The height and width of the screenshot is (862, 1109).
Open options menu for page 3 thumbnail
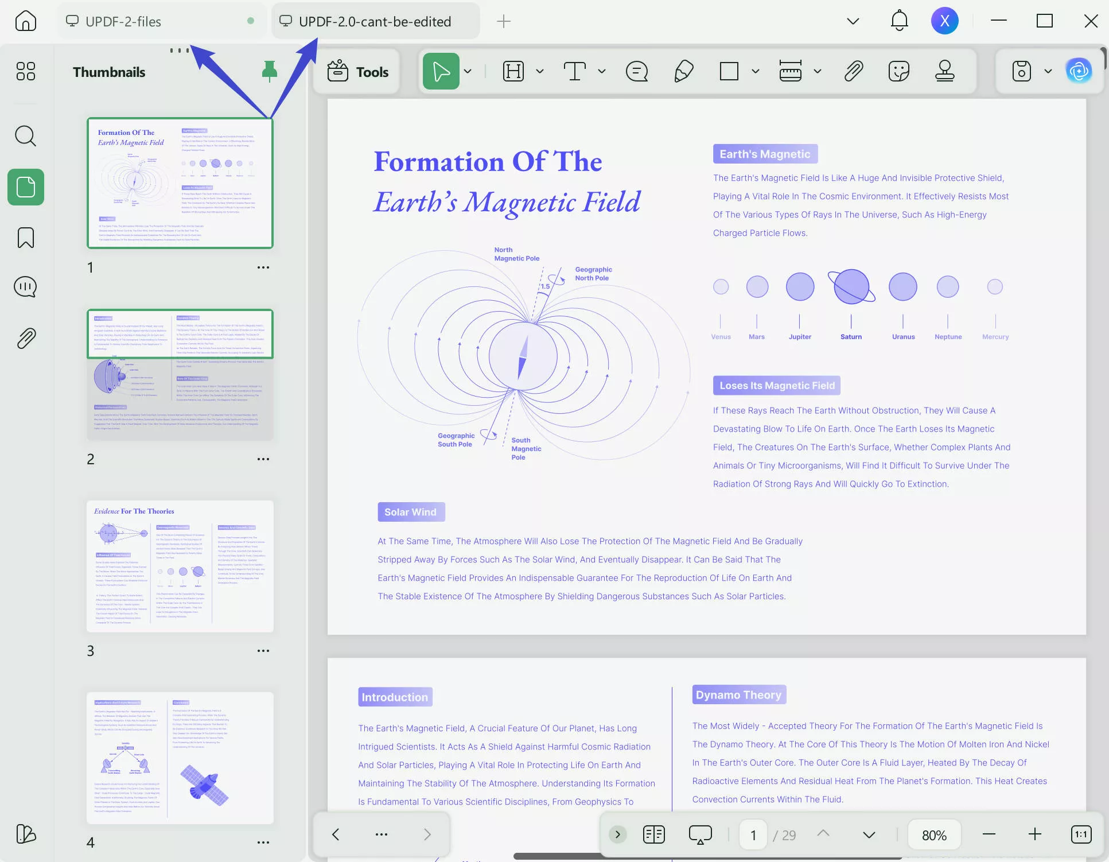(x=264, y=650)
